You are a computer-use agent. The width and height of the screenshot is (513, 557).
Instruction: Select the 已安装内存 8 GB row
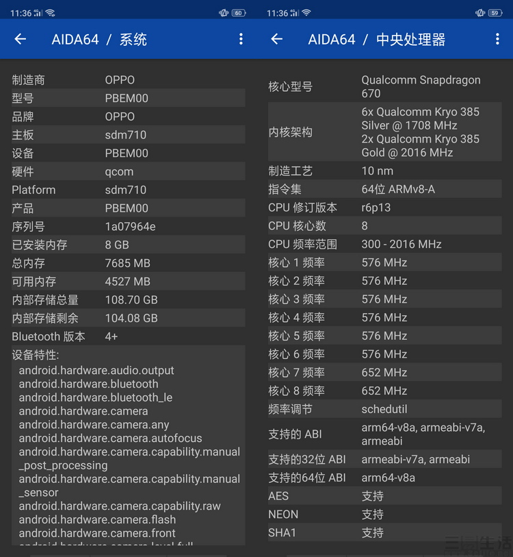pos(128,245)
